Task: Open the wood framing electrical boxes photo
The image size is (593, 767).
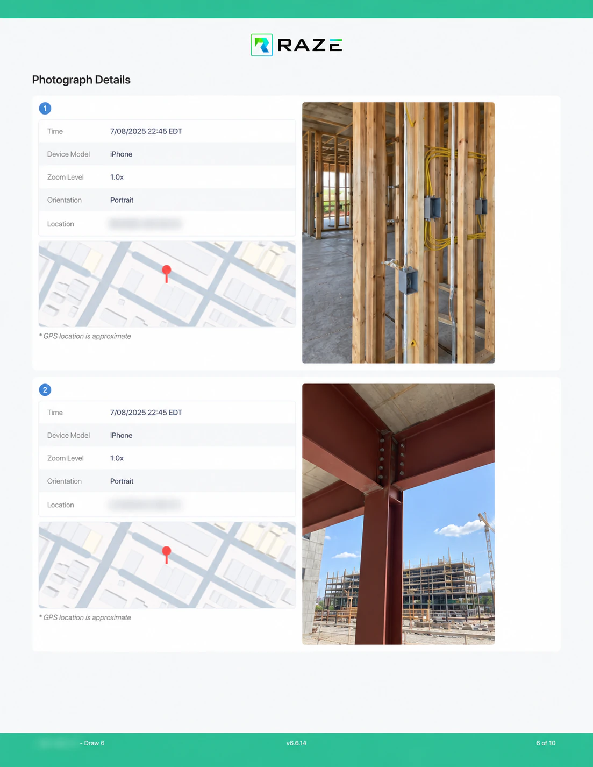Action: click(x=398, y=233)
